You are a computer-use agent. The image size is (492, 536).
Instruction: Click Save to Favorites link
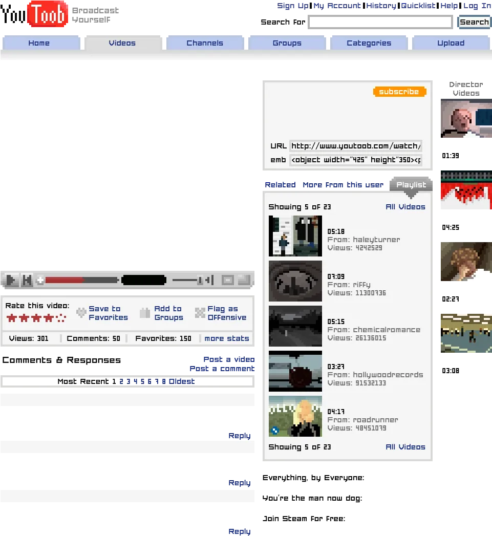(108, 313)
